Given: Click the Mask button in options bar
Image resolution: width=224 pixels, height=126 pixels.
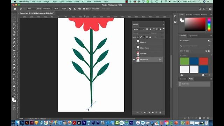Looking at the screenshot, I should pos(56,9).
